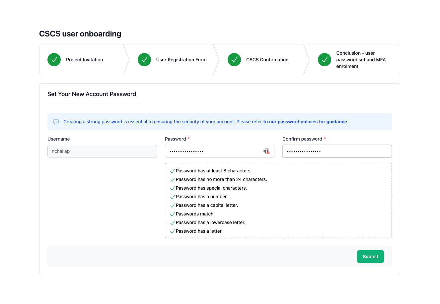This screenshot has height=304, width=440.
Task: Click the 'Set Your New Account Password' heading
Action: click(x=92, y=94)
